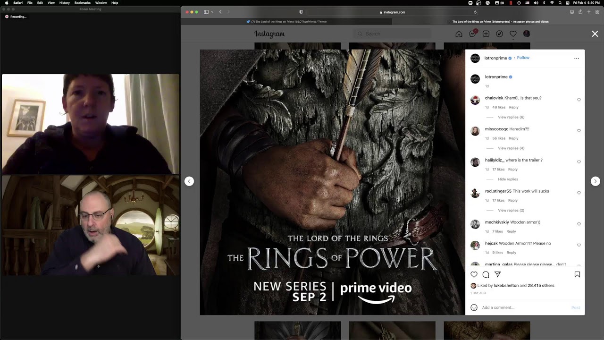Screen dimensions: 604x340
Task: Open the History menu
Action: (x=65, y=3)
